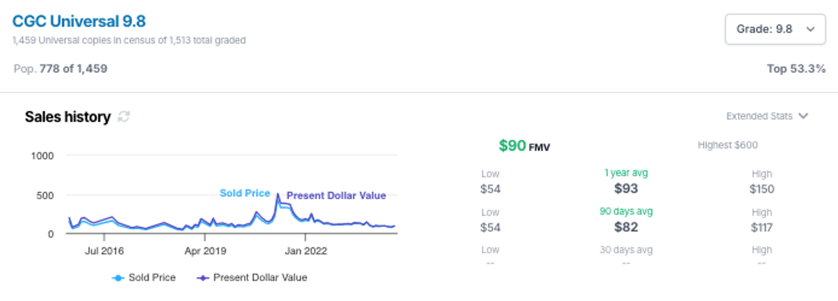The width and height of the screenshot is (838, 301).
Task: Click the 90 days avg label
Action: click(626, 212)
